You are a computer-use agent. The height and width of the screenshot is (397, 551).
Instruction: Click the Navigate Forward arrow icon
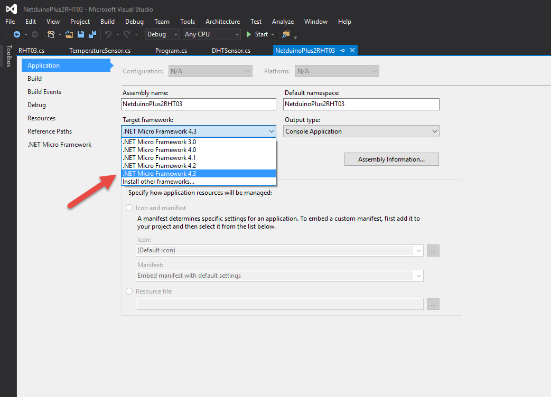[35, 34]
